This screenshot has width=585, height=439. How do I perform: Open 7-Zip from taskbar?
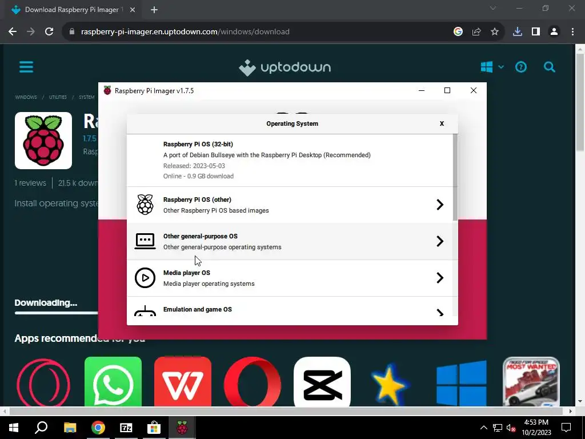coord(126,428)
